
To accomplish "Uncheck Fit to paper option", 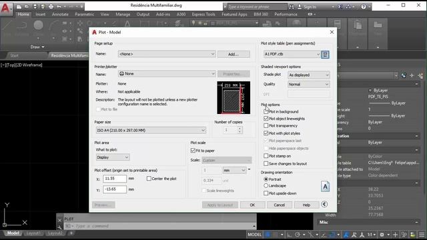I will 193,151.
